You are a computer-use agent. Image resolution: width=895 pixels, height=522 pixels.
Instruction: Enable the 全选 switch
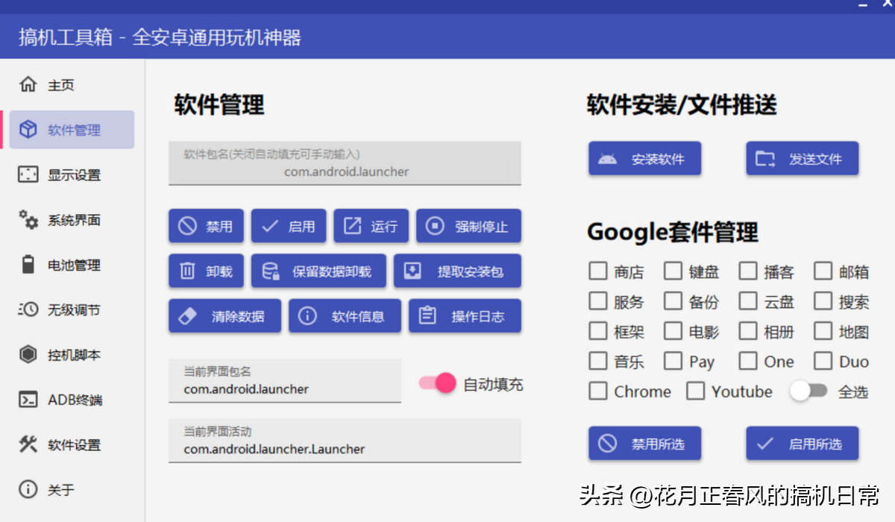tap(808, 391)
